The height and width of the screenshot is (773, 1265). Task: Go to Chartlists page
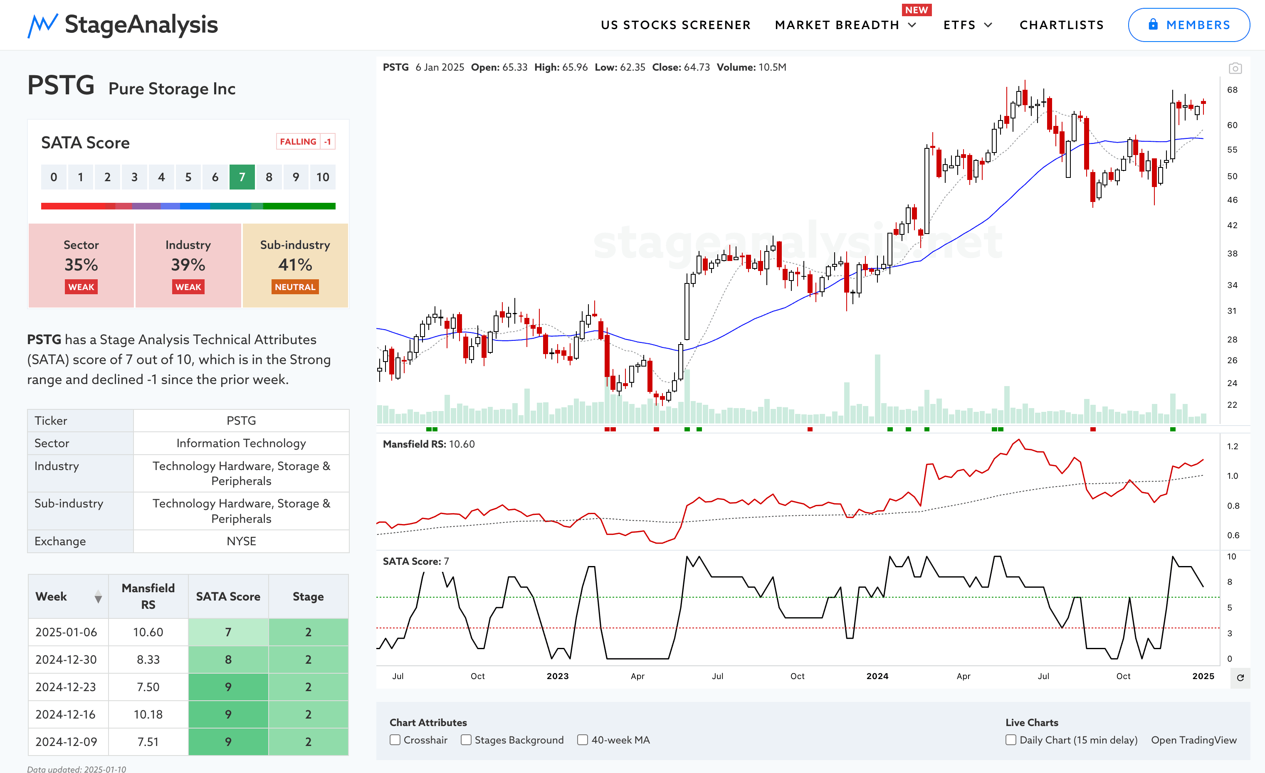(x=1061, y=25)
